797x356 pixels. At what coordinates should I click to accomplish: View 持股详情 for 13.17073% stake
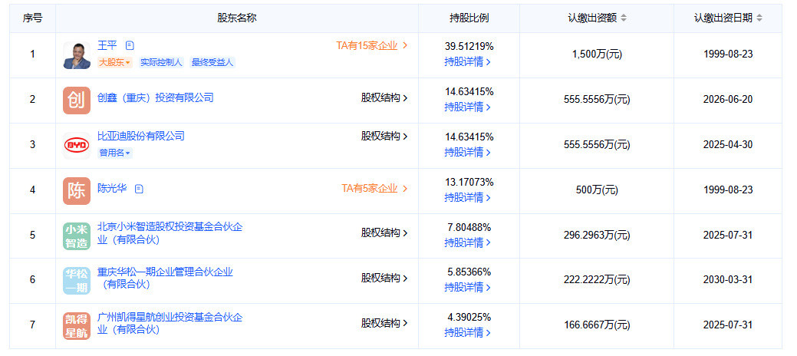click(x=468, y=197)
